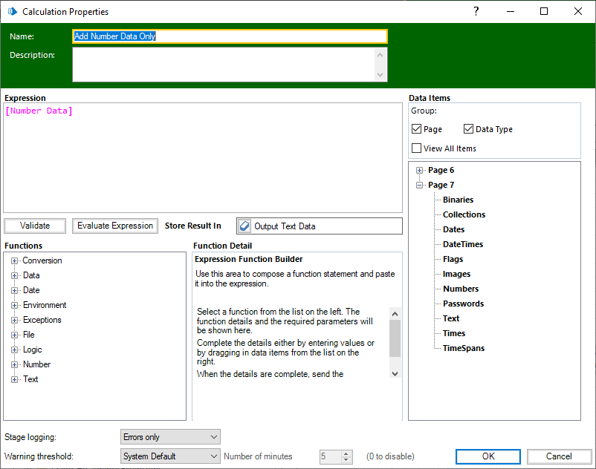
Task: Select Numbers under Page 7
Action: (x=461, y=289)
